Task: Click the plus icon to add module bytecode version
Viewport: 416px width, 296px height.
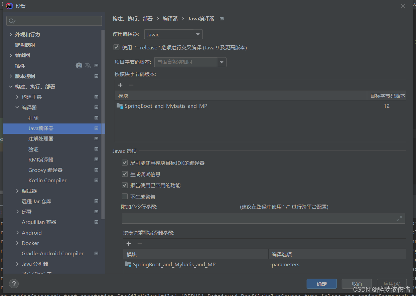Action: coord(120,85)
